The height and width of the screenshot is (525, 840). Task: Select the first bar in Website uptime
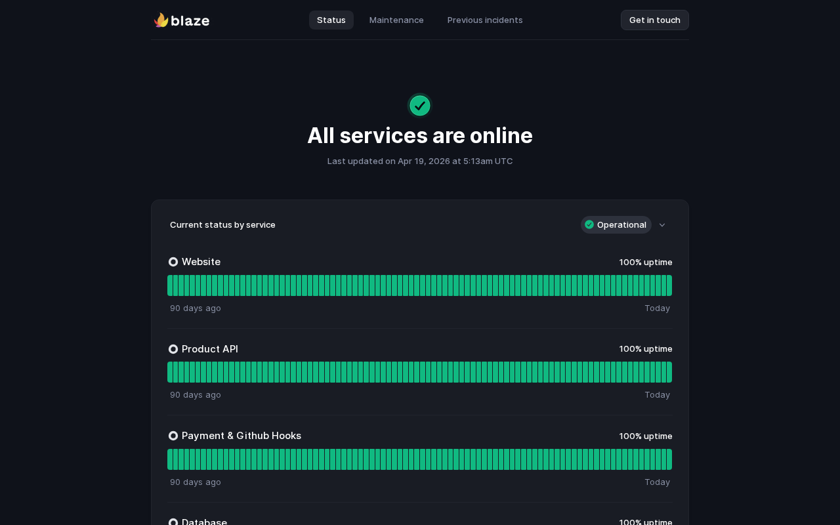[170, 285]
